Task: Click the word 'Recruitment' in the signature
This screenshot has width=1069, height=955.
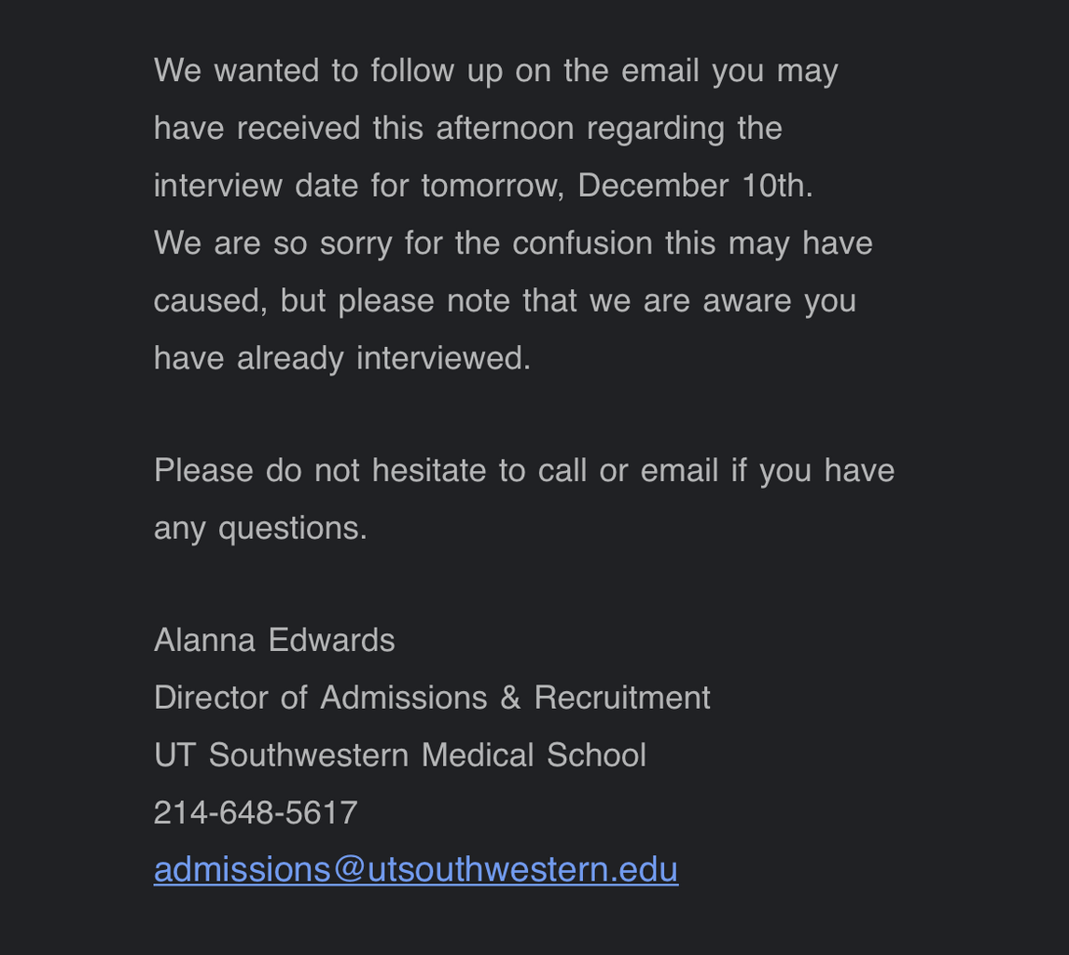Action: pyautogui.click(x=622, y=698)
